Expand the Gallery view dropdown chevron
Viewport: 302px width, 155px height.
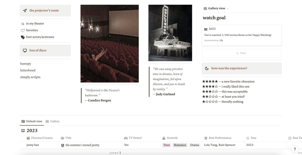pyautogui.click(x=227, y=9)
